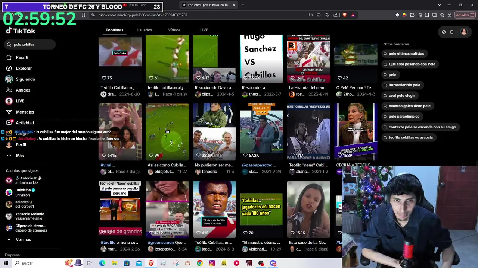Select the 'pele cubillas' TikTok browser tab
The width and height of the screenshot is (478, 268).
(208, 5)
